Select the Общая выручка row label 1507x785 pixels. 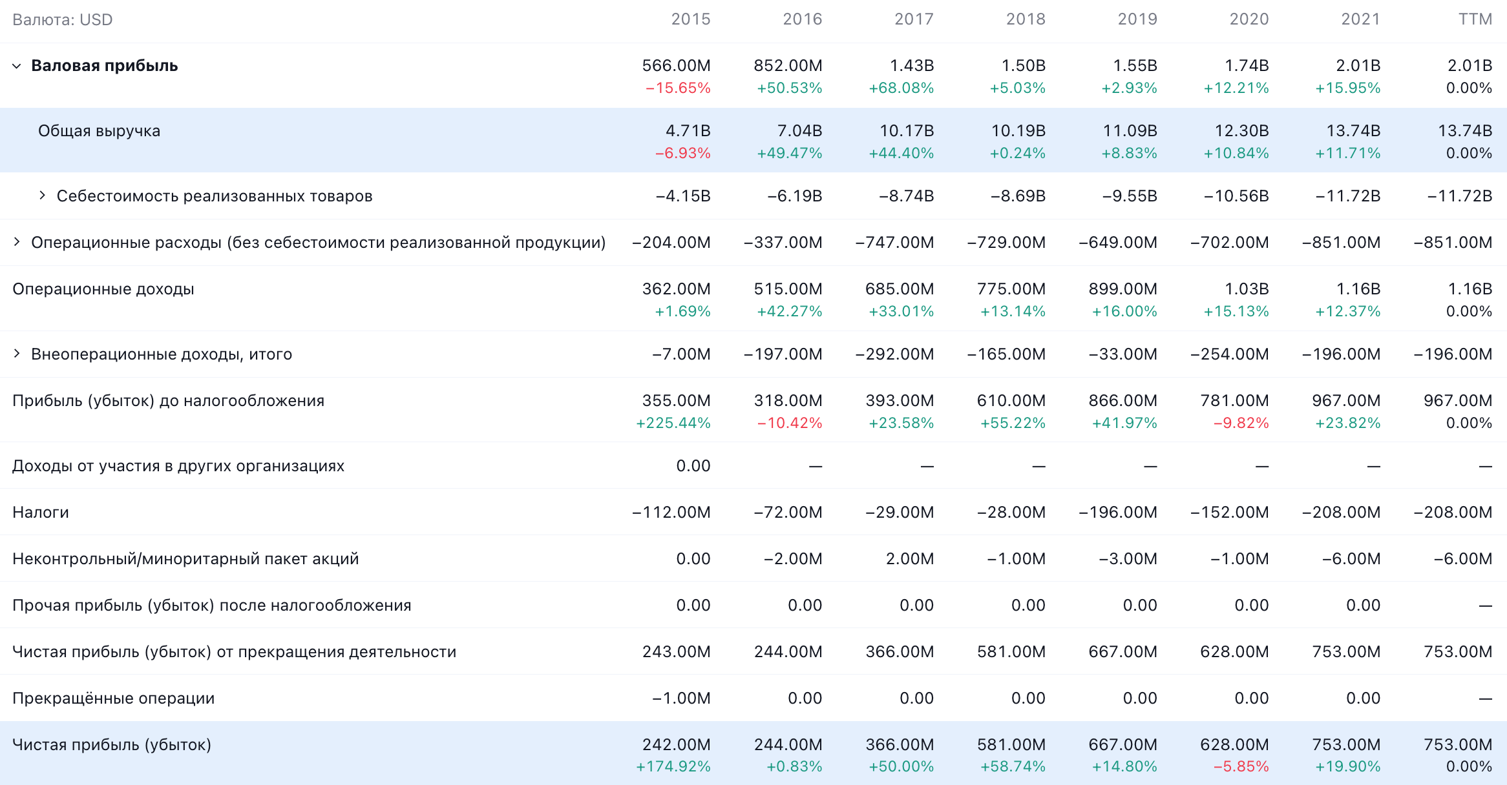99,131
